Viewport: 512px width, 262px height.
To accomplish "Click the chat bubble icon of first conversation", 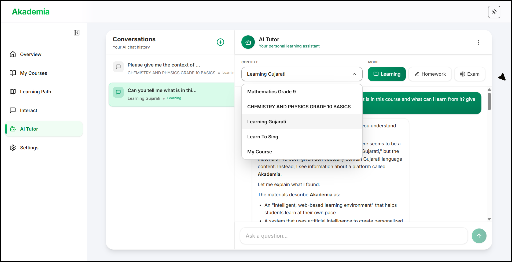I will (118, 67).
